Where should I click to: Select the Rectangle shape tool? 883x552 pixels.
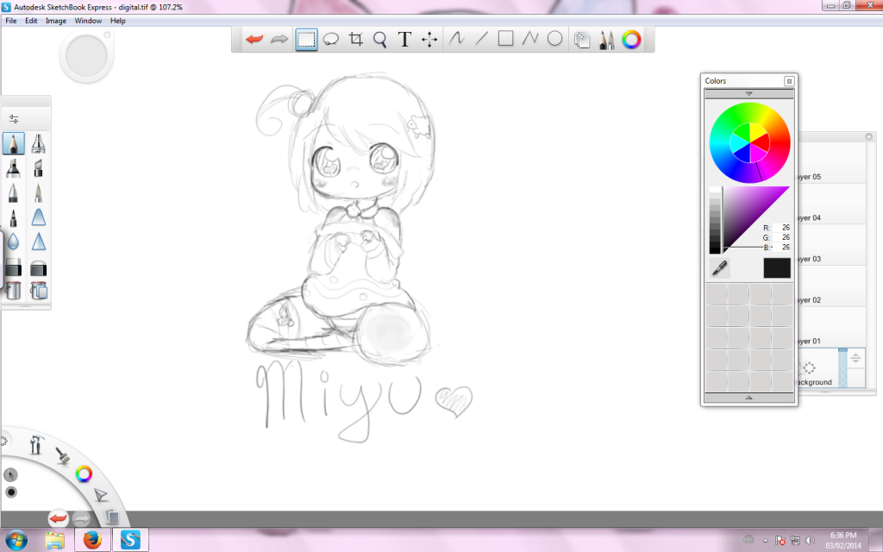click(x=505, y=38)
